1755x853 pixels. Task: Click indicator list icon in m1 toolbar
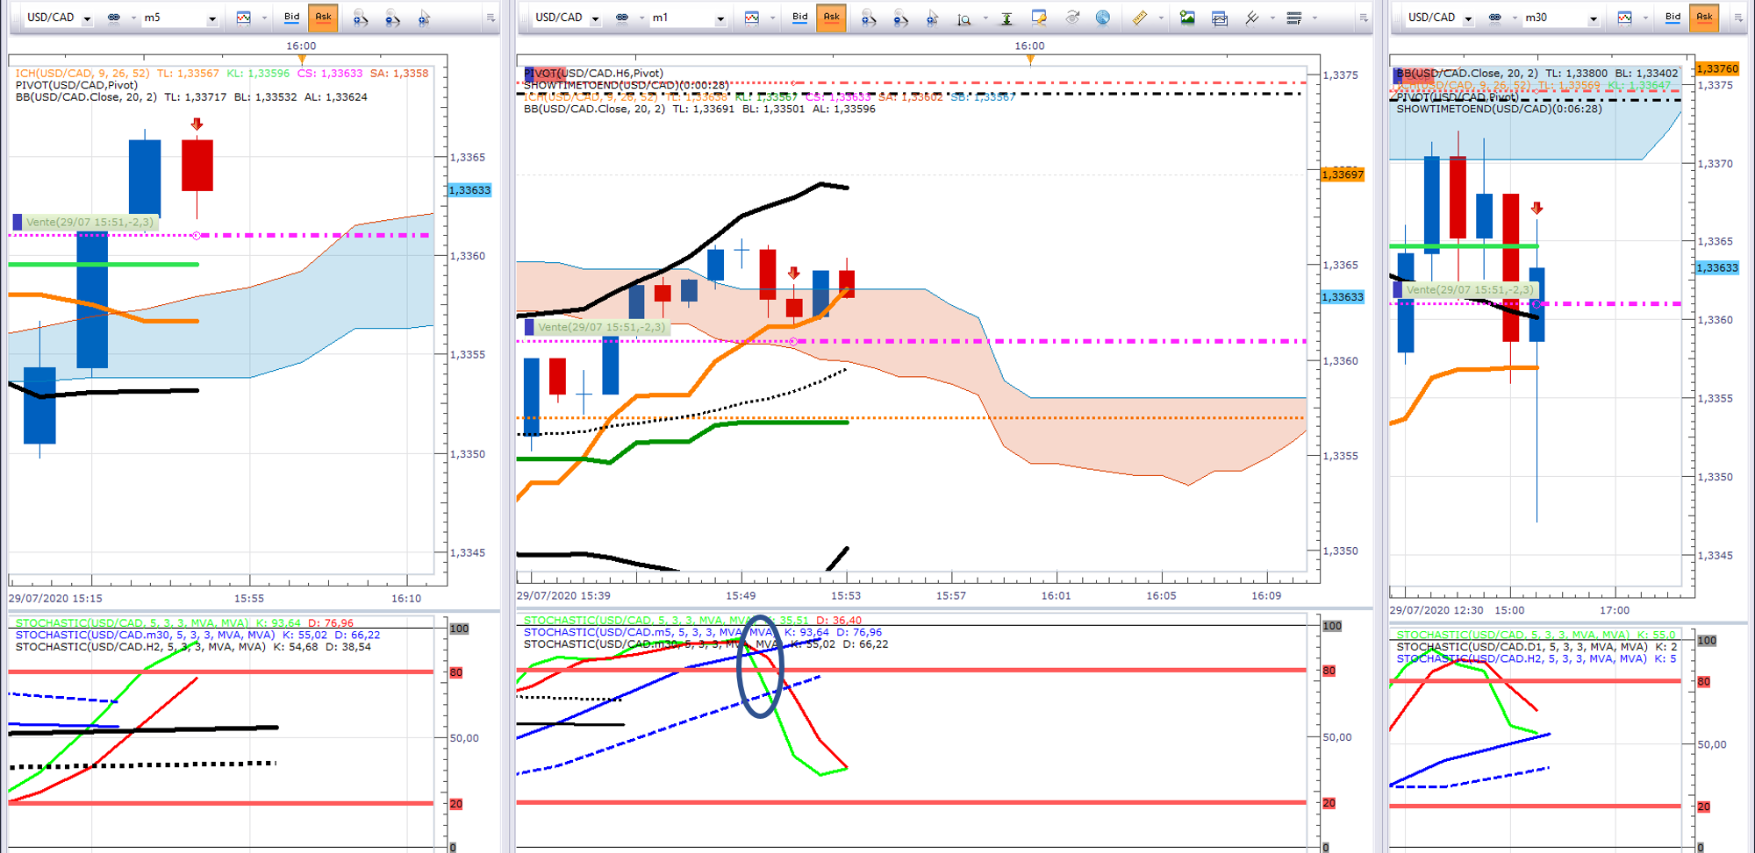coord(1294,18)
